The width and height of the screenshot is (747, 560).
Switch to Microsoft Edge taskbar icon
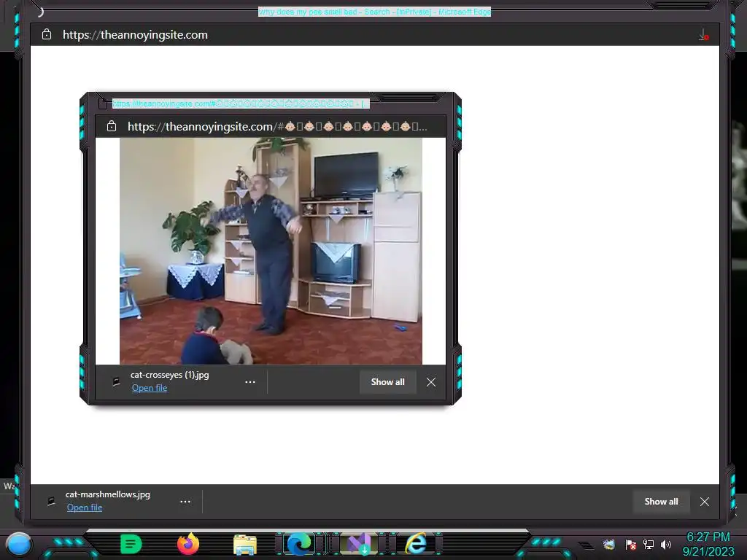(298, 544)
